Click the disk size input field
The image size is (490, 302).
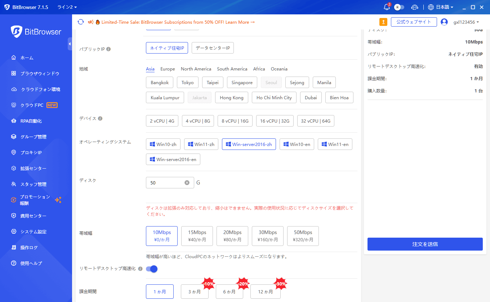click(x=170, y=183)
